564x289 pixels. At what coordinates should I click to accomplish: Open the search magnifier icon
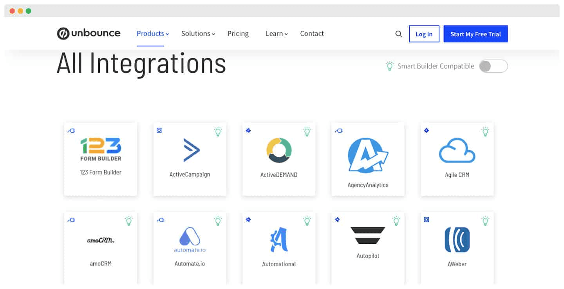[399, 34]
